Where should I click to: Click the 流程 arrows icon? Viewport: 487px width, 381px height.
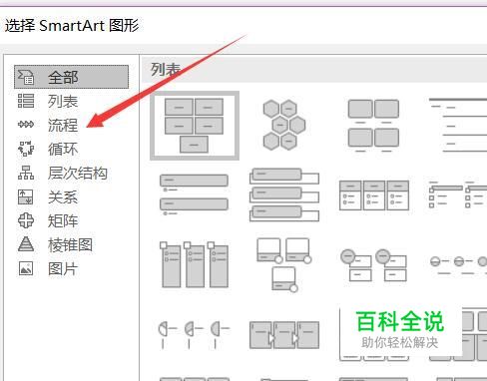[26, 125]
